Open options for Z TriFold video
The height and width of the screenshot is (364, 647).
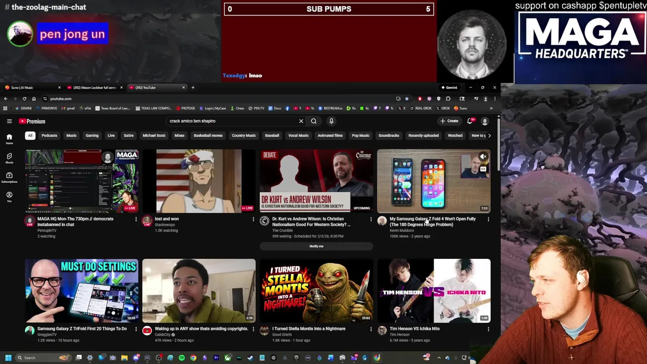[136, 329]
